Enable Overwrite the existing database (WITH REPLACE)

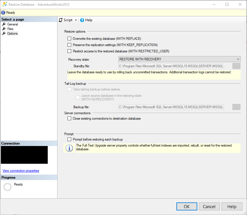(69, 38)
